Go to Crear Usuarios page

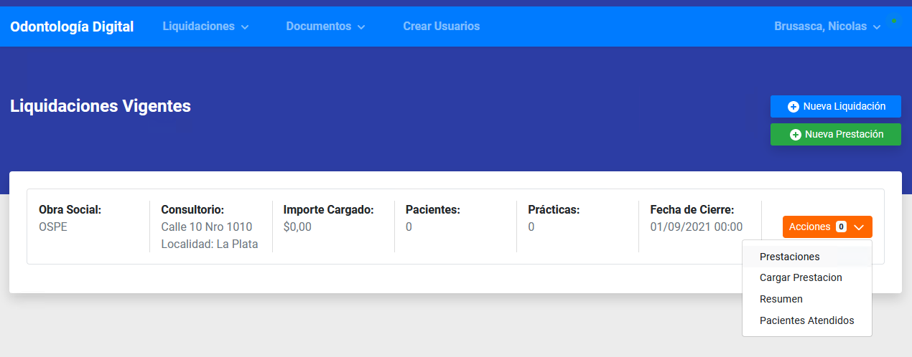(441, 27)
